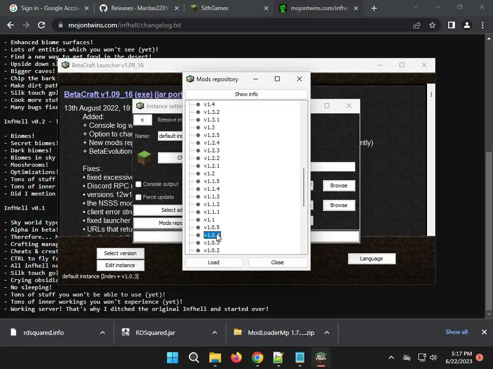
Task: Click Chrome forward navigation arrow
Action: click(x=26, y=25)
